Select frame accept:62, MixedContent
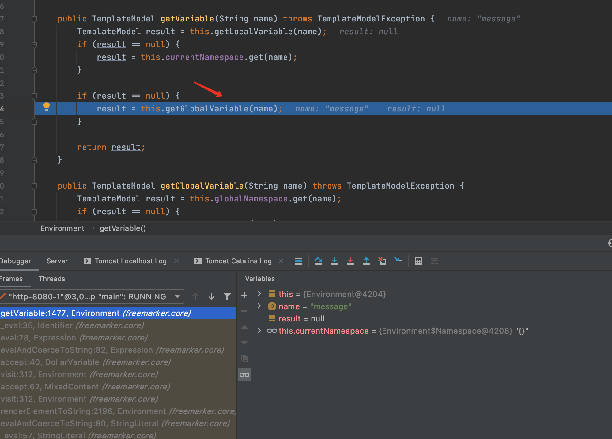The image size is (612, 439). [x=118, y=387]
